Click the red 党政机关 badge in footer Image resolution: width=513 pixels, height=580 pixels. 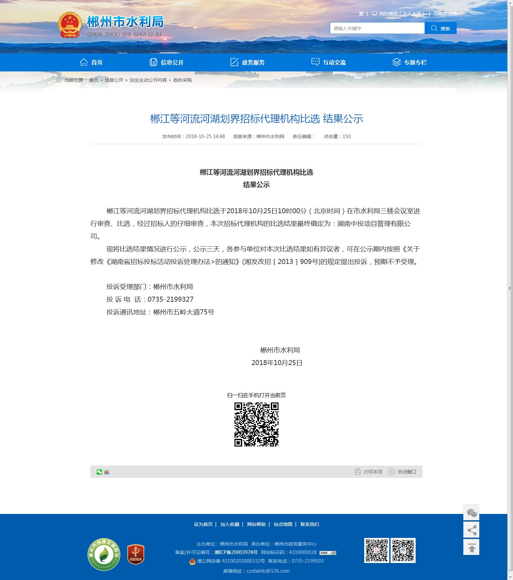[136, 554]
